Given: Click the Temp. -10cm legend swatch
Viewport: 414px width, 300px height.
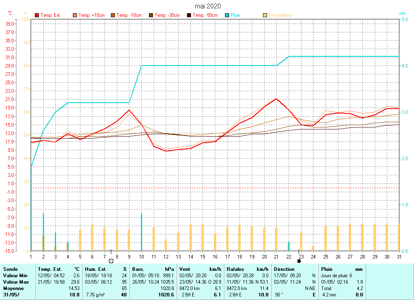Looking at the screenshot, I should pyautogui.click(x=113, y=15).
